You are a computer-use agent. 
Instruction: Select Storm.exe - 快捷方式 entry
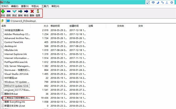click(x=17, y=70)
